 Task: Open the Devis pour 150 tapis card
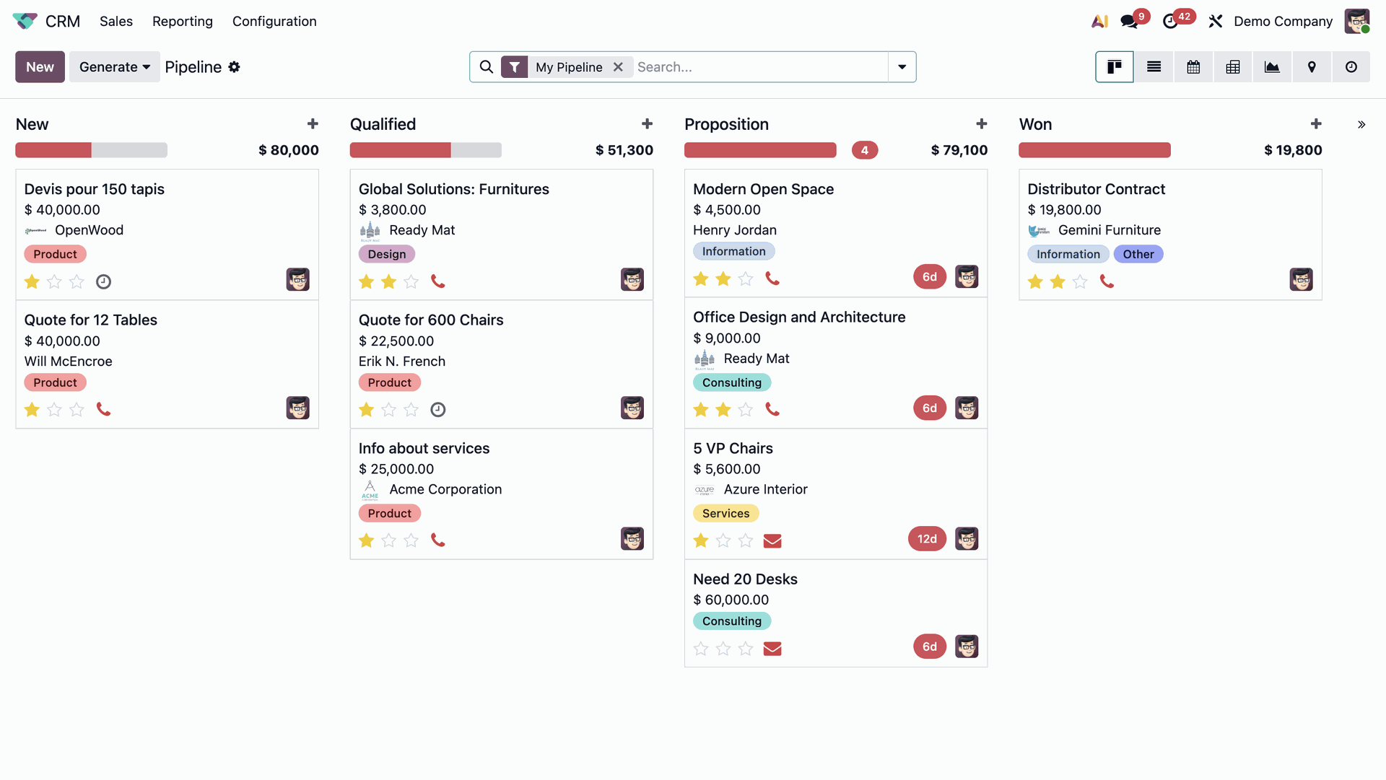167,235
